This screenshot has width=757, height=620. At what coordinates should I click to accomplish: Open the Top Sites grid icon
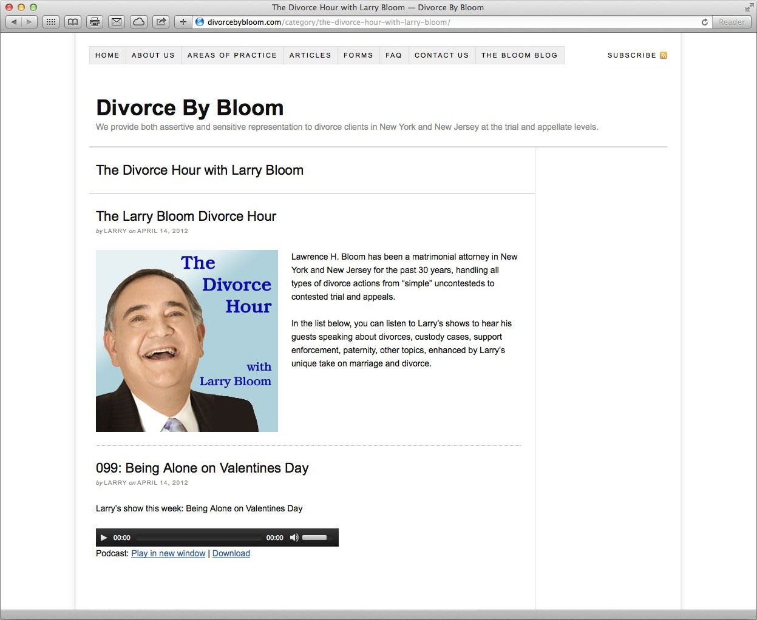(51, 22)
